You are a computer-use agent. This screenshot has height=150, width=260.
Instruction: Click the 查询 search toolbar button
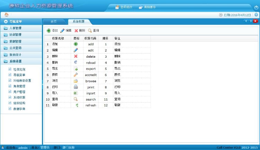click(94, 30)
